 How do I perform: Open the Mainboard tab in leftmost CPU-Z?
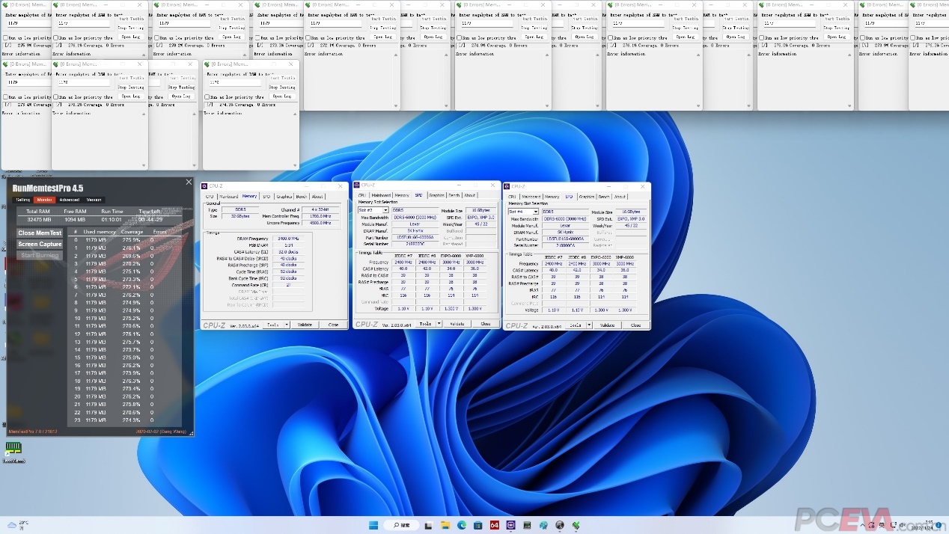[228, 197]
